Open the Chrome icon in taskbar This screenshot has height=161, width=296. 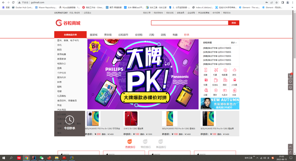pos(26,158)
